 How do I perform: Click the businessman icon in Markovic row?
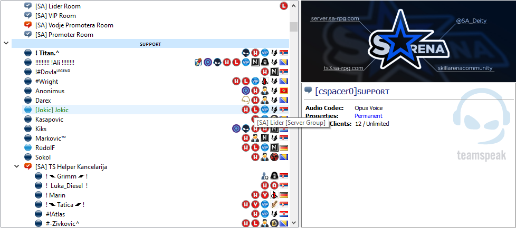(x=255, y=138)
